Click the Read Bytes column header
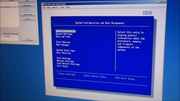The image size is (180, 101). click(7, 34)
